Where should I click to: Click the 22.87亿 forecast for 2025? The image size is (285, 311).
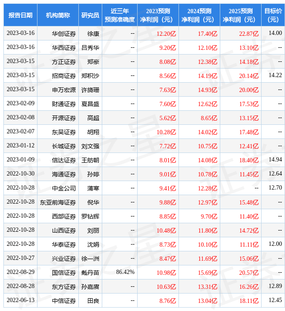[249, 33]
